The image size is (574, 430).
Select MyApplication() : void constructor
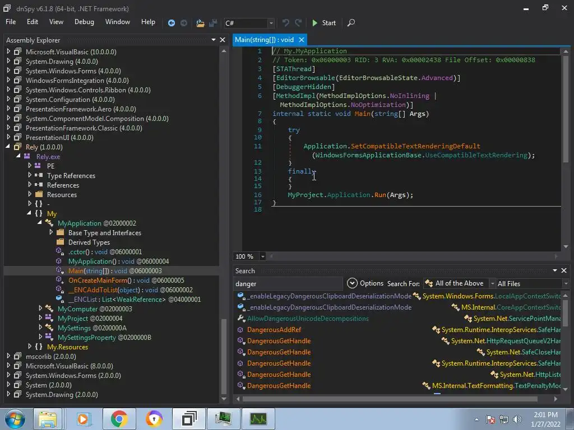(119, 261)
